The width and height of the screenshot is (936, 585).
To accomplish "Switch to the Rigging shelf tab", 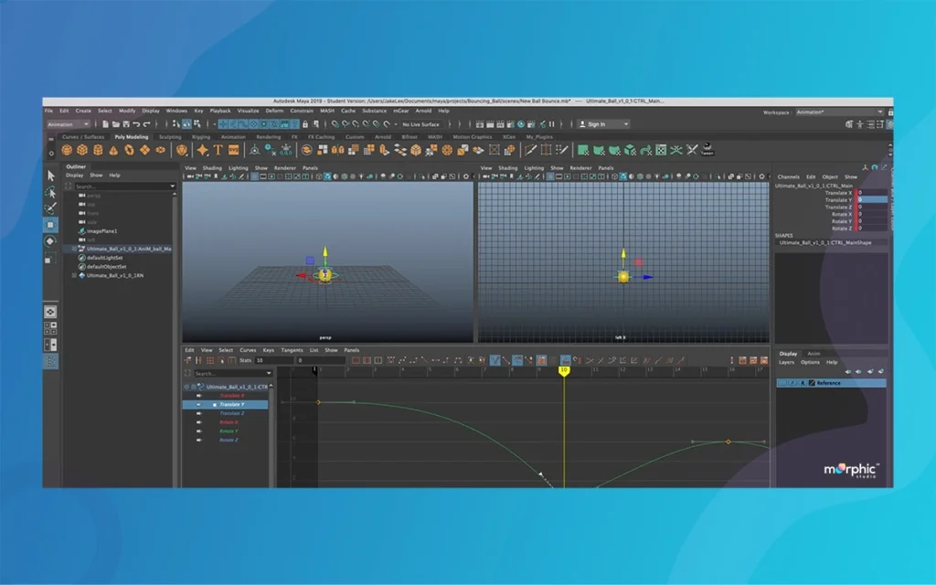I will 200,137.
